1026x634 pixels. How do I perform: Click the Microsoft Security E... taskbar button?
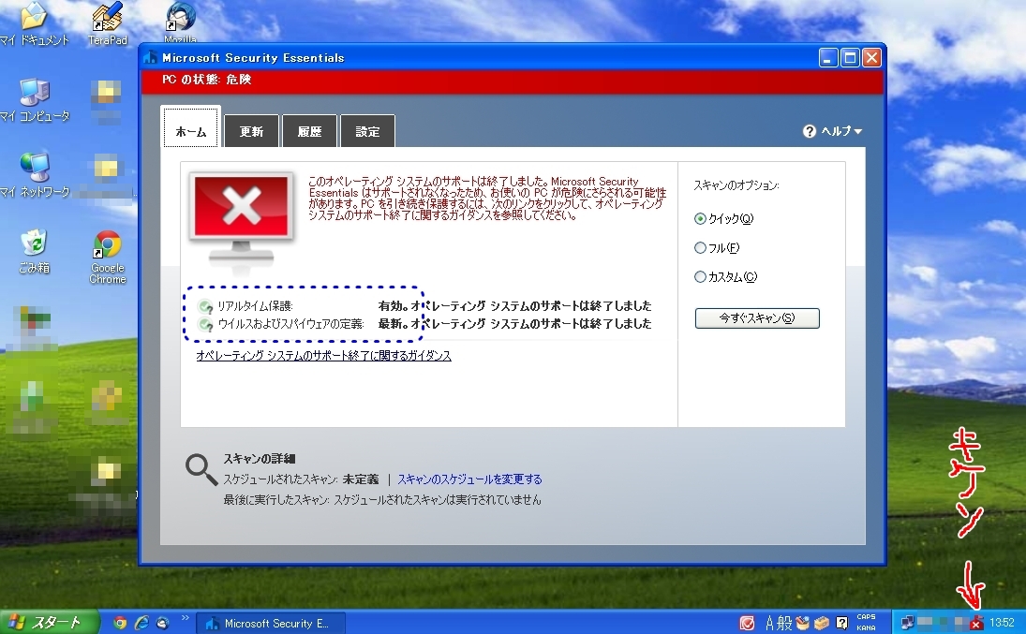pyautogui.click(x=270, y=623)
